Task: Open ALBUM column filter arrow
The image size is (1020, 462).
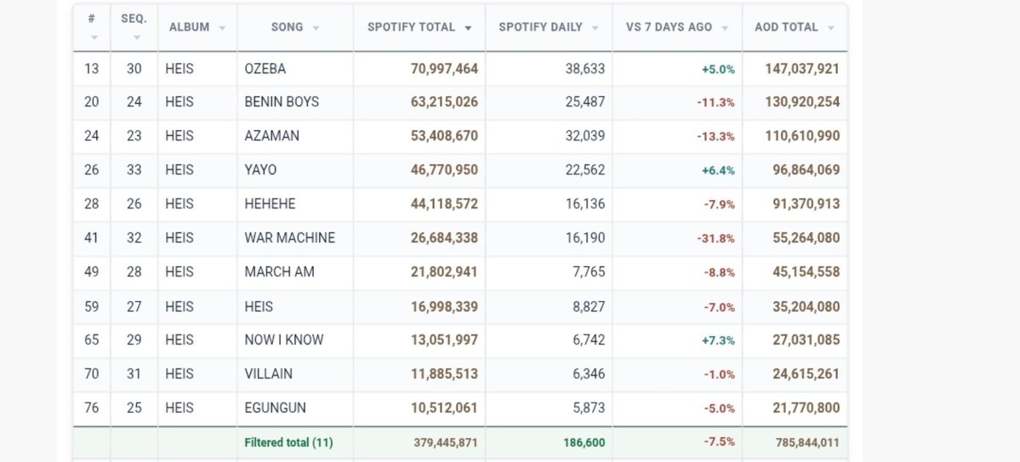Action: point(223,28)
